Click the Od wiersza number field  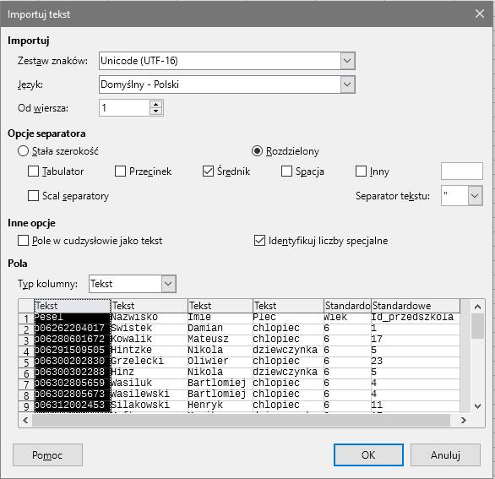[x=124, y=108]
